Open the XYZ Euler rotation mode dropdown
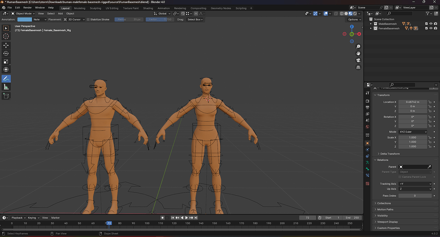440x237 pixels. [x=413, y=132]
